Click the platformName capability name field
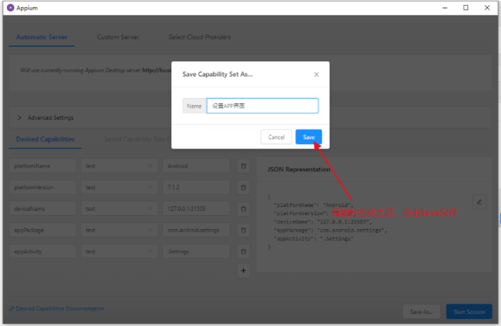501x326 pixels. click(x=42, y=166)
